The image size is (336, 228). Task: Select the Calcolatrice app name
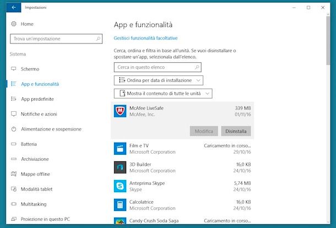pyautogui.click(x=141, y=202)
